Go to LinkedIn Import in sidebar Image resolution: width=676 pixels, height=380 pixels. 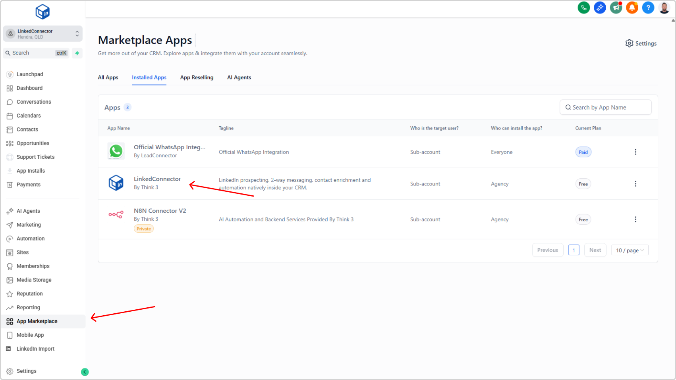(35, 349)
